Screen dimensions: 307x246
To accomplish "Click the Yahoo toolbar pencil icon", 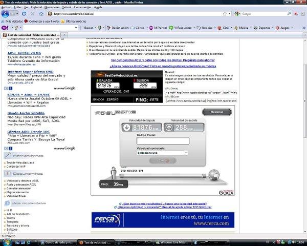I will pyautogui.click(x=16, y=28).
